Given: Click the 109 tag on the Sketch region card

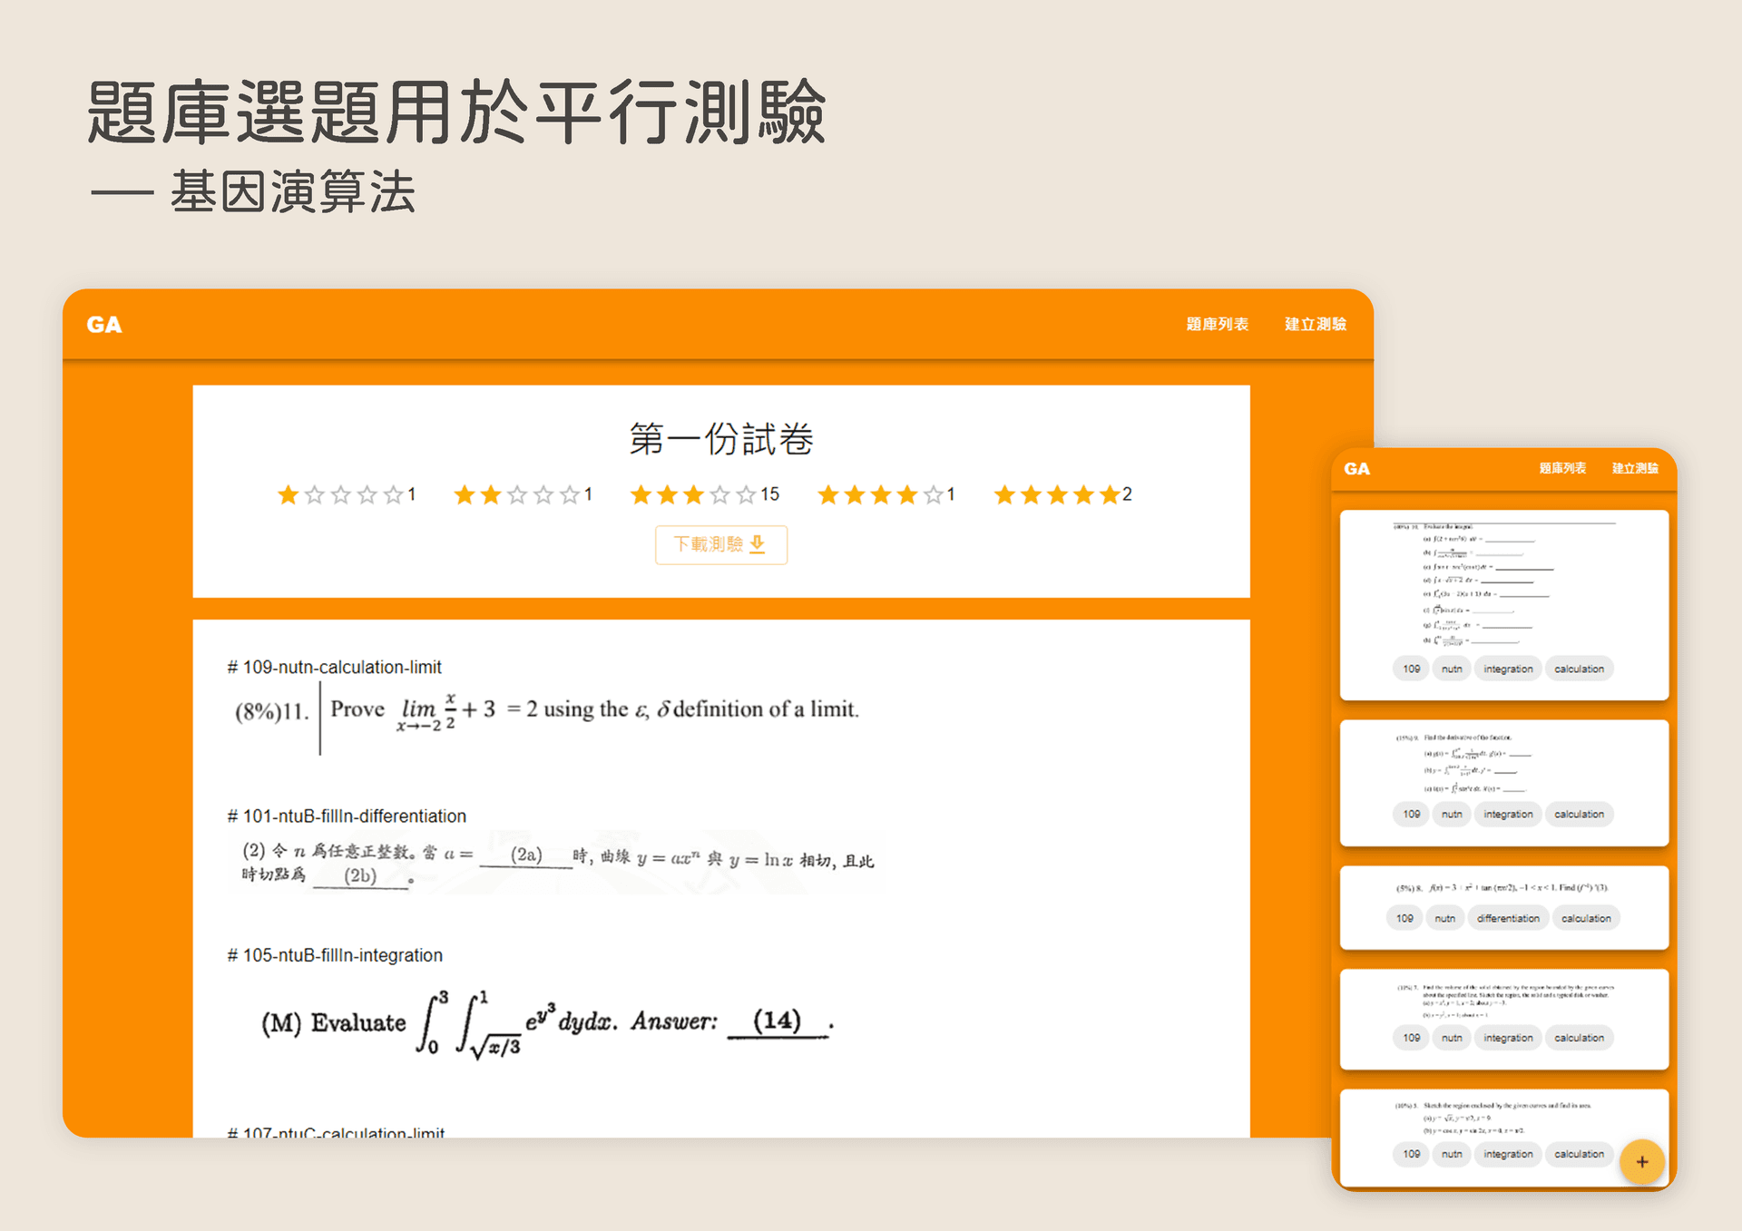Looking at the screenshot, I should tap(1411, 1154).
